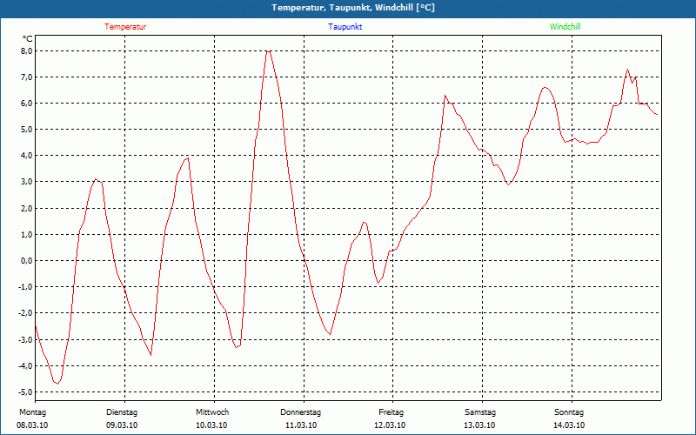The image size is (696, 435).
Task: Click the -3,0 y-axis value
Action: [x=25, y=340]
